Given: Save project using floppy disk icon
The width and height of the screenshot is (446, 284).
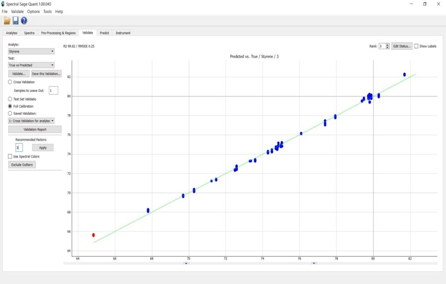Looking at the screenshot, I should pos(15,20).
